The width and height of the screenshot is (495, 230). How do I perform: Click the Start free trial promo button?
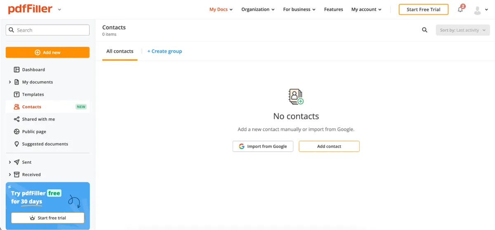(47, 218)
